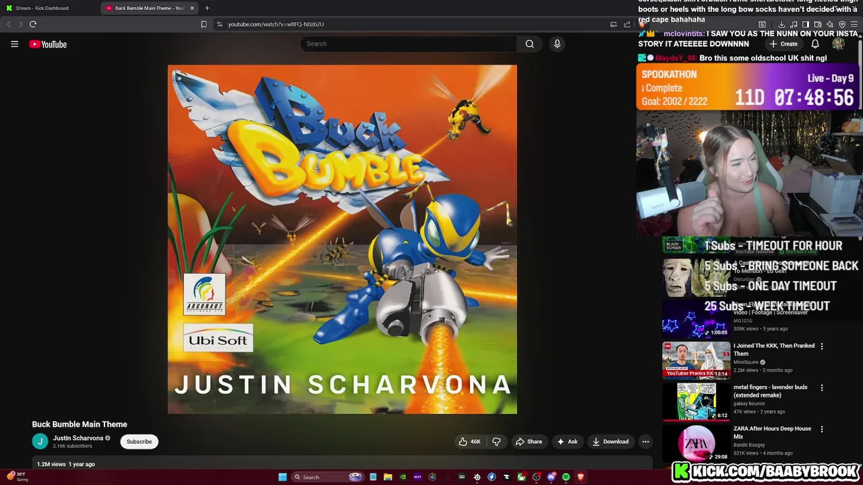This screenshot has width=863, height=485.
Task: Toggle the Brave sidebar panel
Action: click(x=806, y=24)
